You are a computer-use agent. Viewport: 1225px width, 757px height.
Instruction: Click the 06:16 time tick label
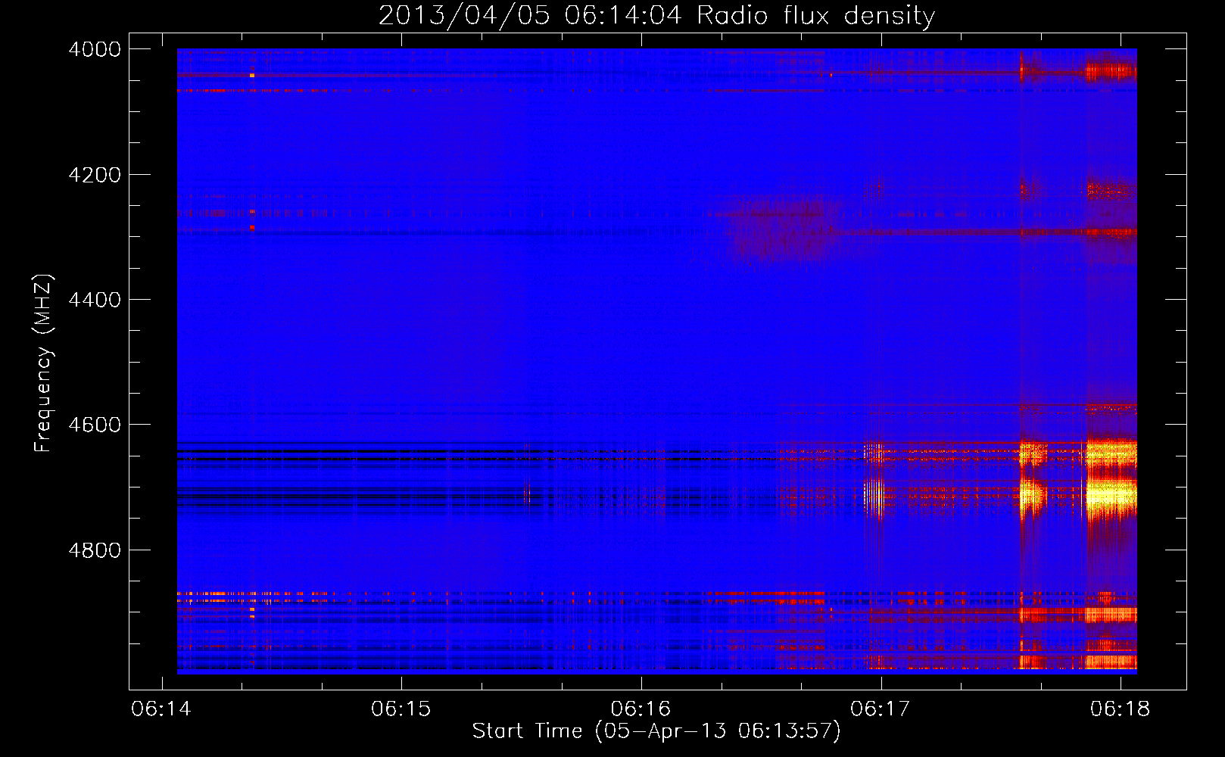point(641,709)
